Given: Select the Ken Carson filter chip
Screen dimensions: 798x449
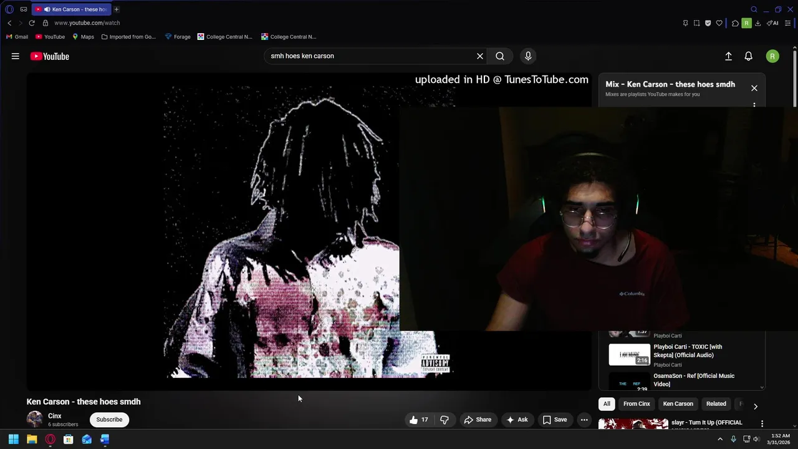Looking at the screenshot, I should point(678,403).
